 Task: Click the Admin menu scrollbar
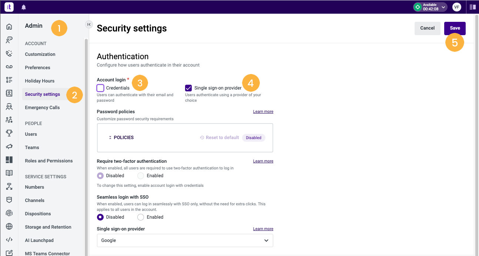click(86, 147)
